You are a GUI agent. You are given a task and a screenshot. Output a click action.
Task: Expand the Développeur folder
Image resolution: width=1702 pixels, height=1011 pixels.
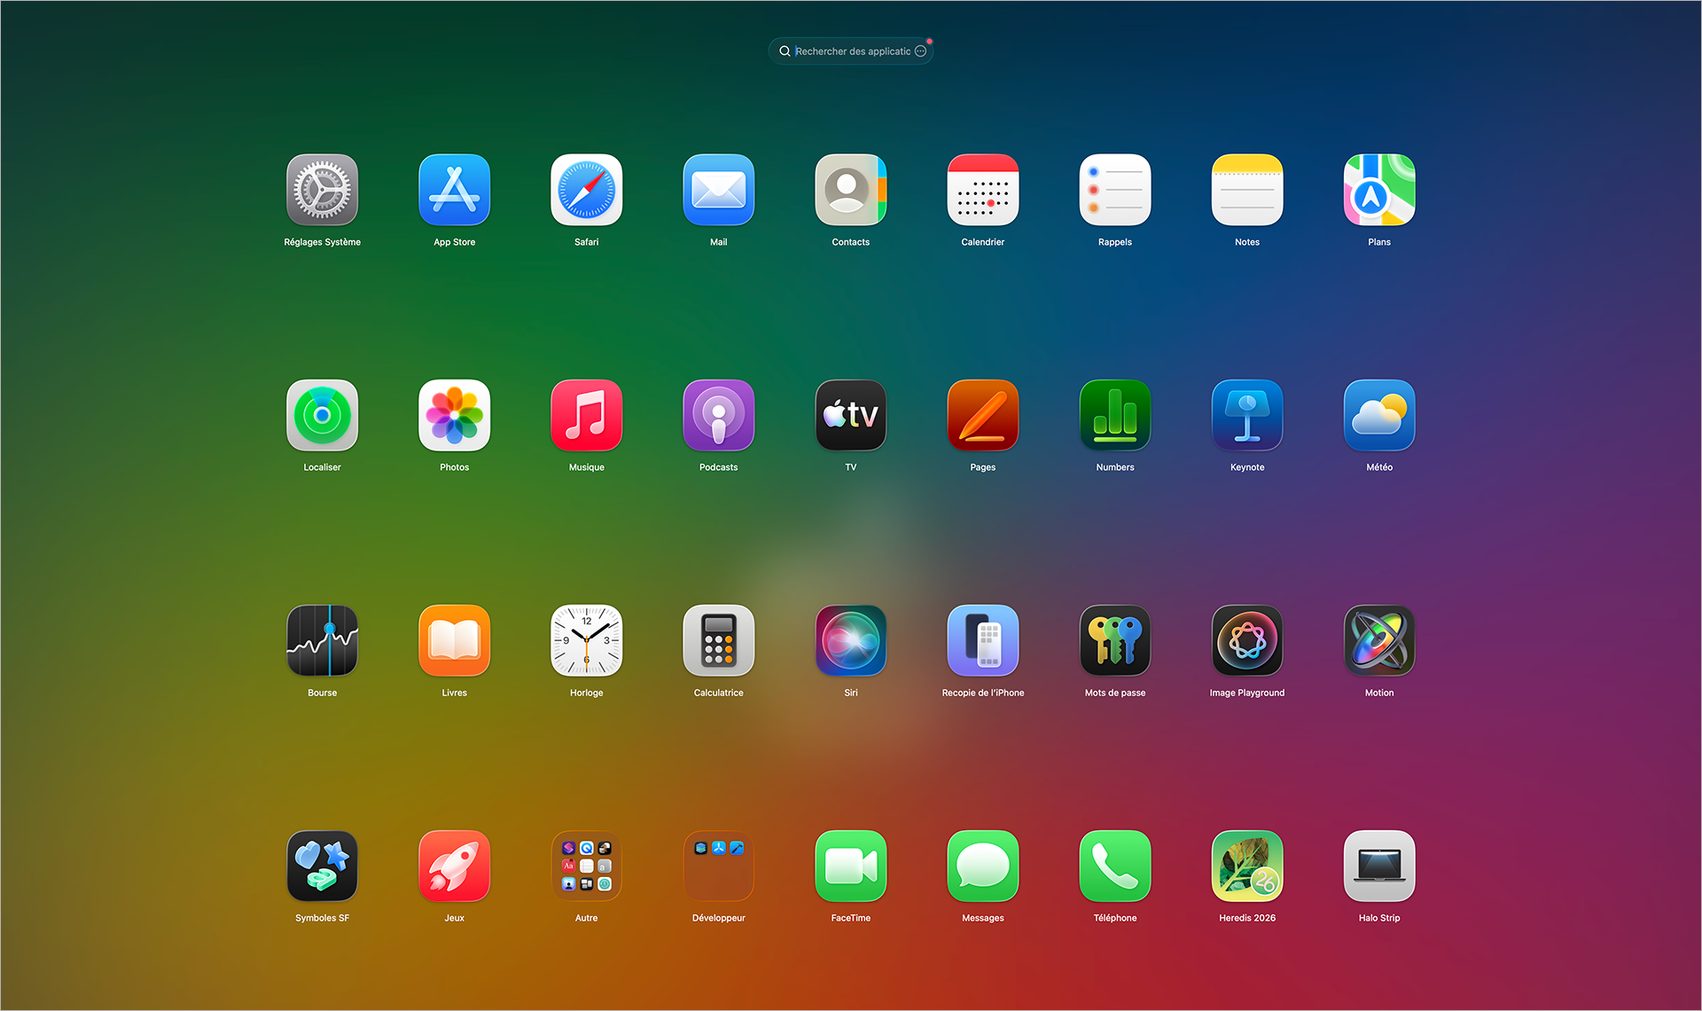(x=718, y=866)
